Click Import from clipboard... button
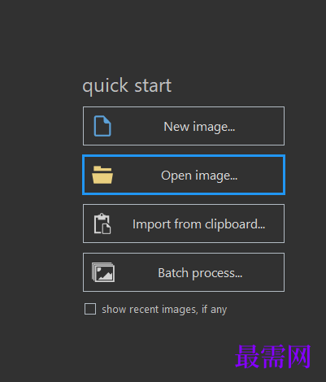The image size is (326, 382). pos(184,224)
